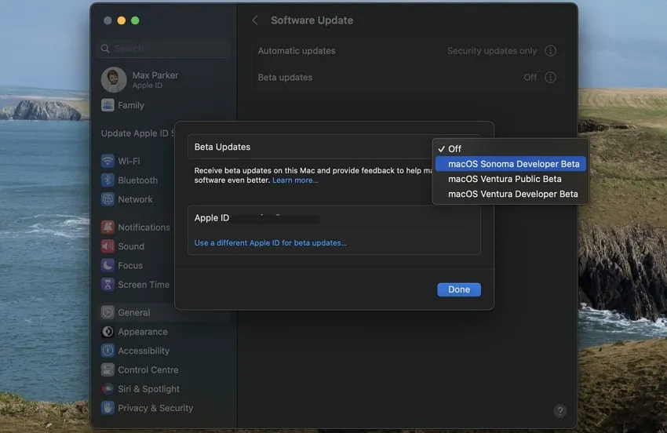The width and height of the screenshot is (667, 433).
Task: Click Use a different Apple ID link
Action: click(271, 243)
